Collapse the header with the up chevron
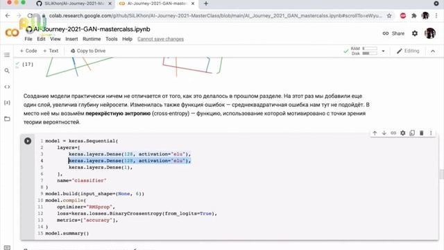Screen dimensions: 444x250 point(433,51)
